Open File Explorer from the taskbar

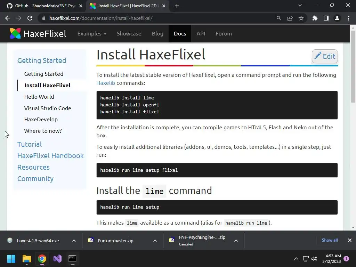tap(26, 259)
